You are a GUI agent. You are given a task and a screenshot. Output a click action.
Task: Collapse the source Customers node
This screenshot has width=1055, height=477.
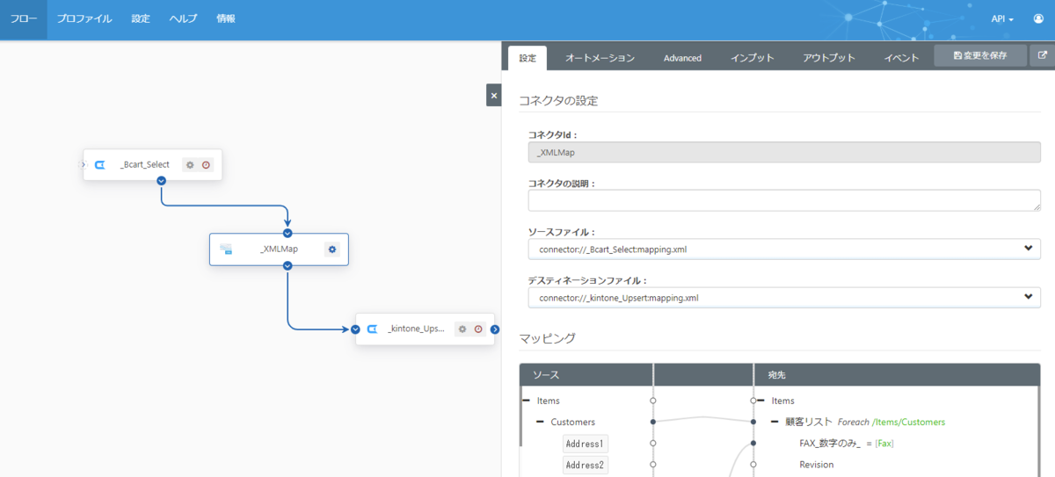[x=540, y=422]
